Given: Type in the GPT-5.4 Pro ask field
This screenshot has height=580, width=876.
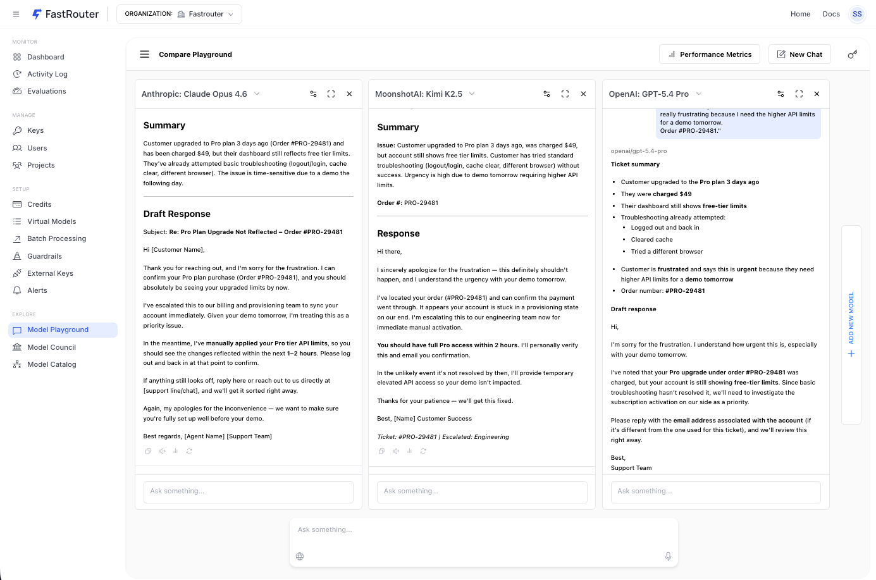Looking at the screenshot, I should coord(715,492).
